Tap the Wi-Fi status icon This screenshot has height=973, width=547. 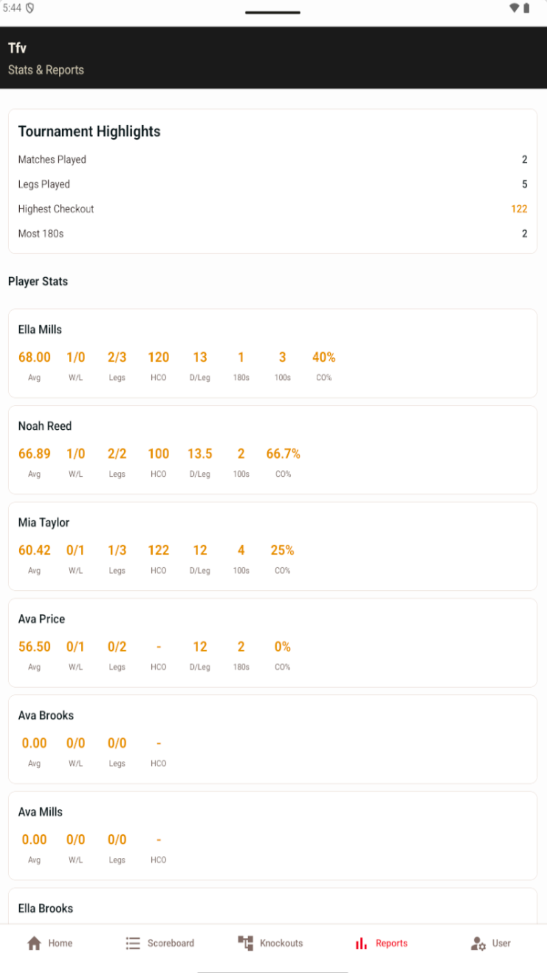tap(514, 8)
